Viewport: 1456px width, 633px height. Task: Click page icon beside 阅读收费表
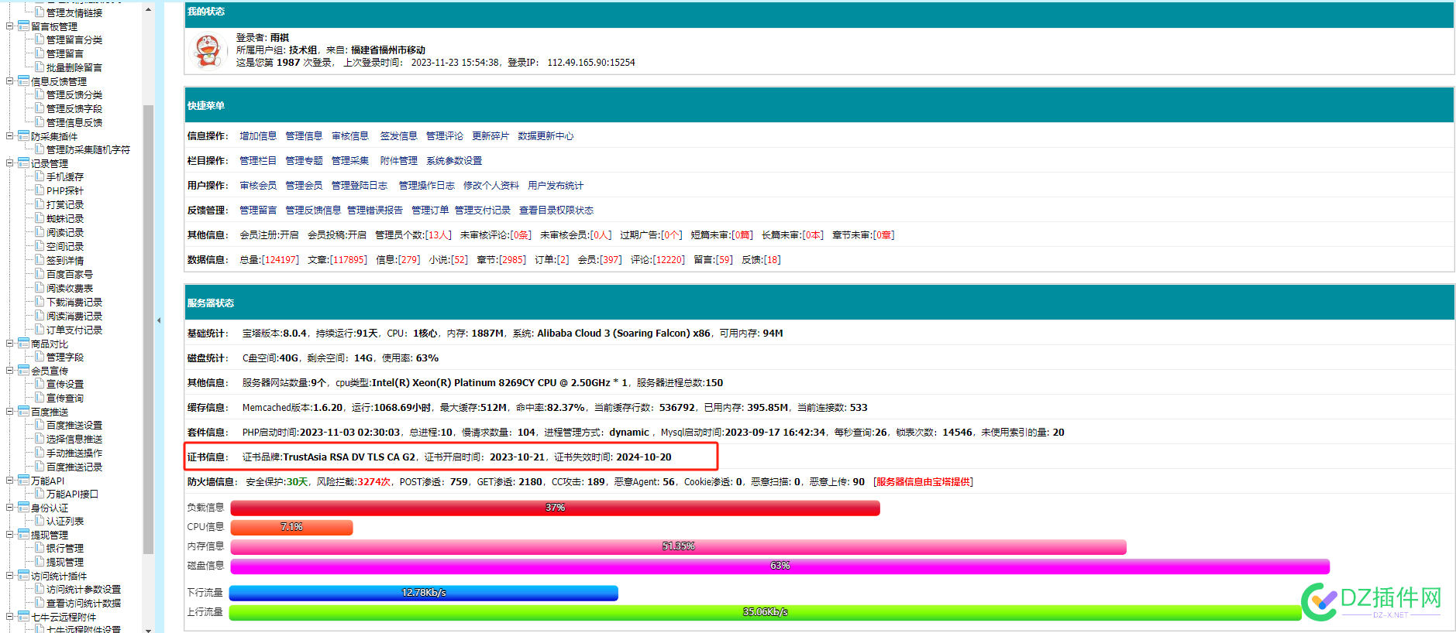coord(40,288)
